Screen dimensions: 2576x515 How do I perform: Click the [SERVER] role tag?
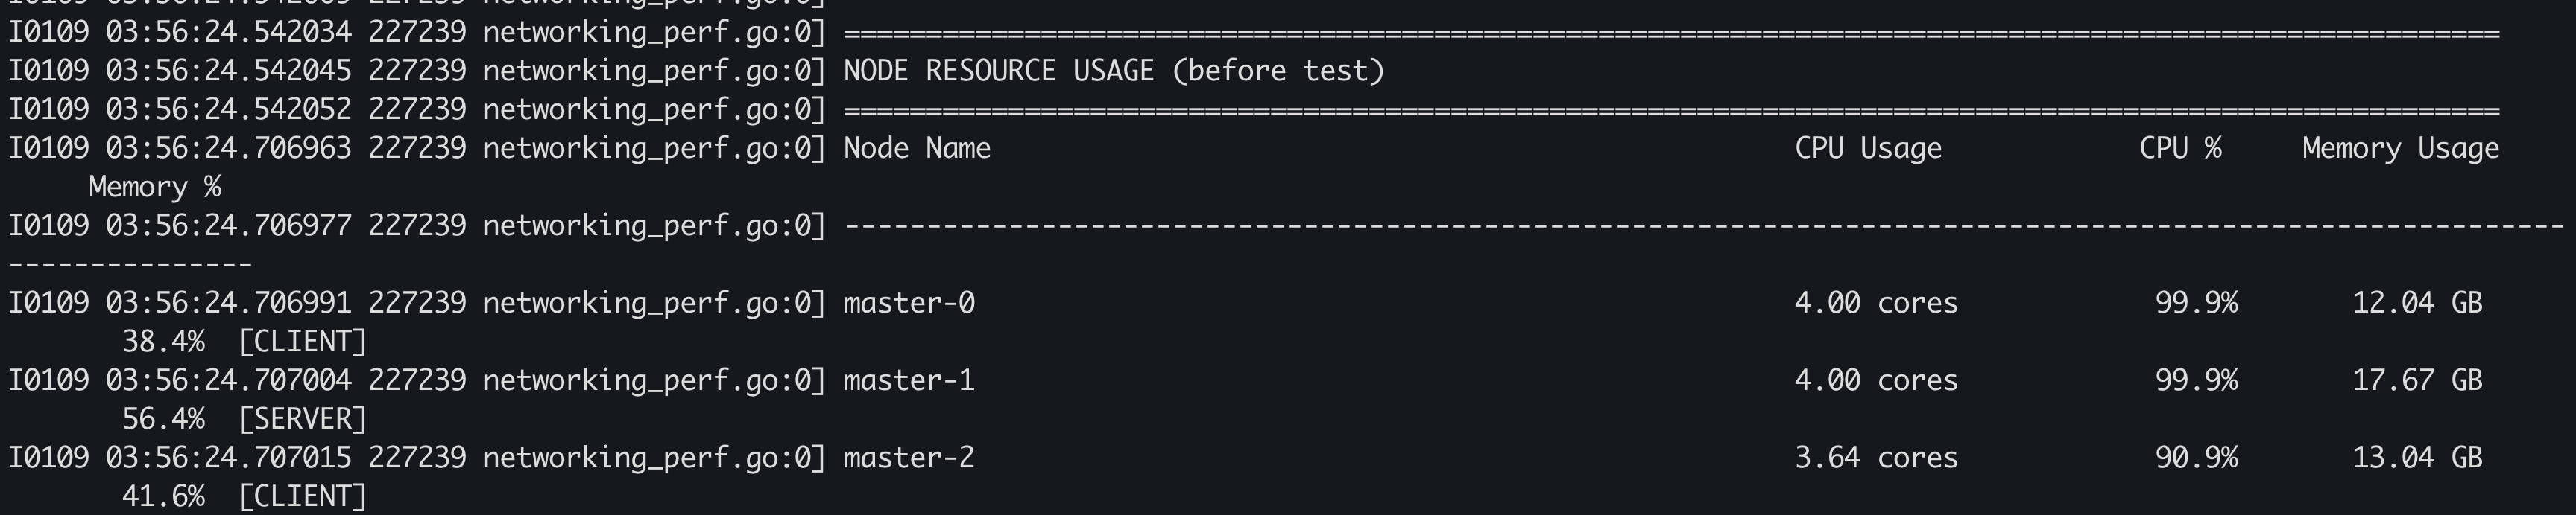[303, 419]
